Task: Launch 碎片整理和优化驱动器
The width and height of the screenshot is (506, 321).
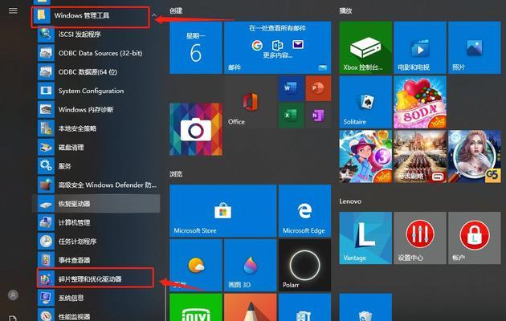Action: [96, 278]
